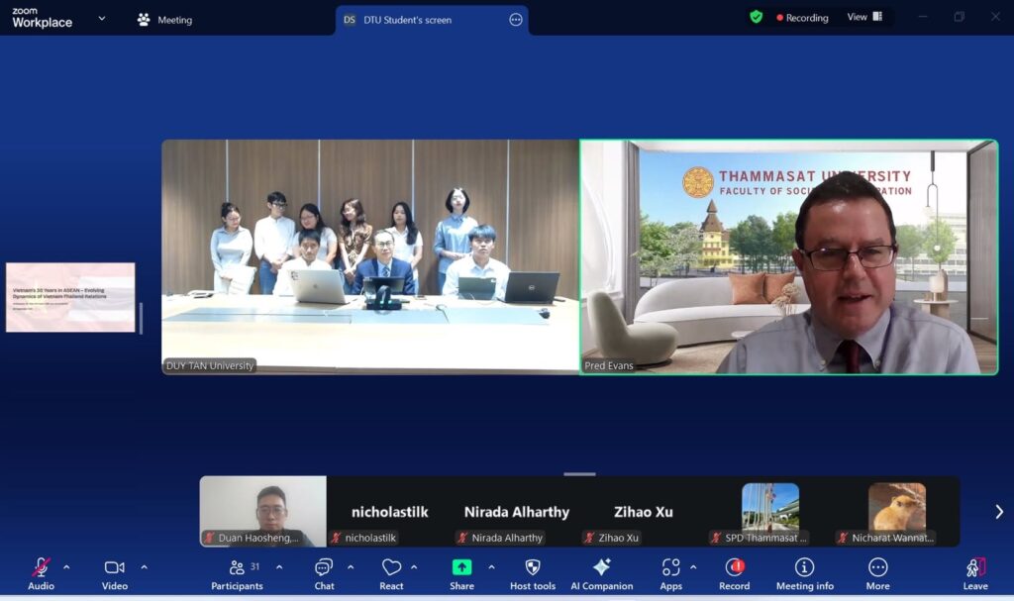Click the DUY TAN University name label

(210, 365)
